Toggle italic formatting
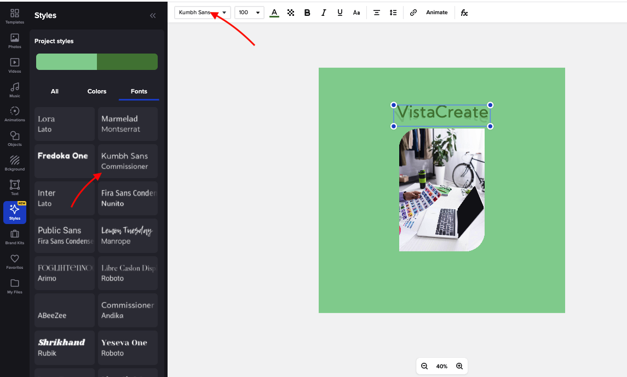Screen dimensions: 627x377 pos(324,13)
